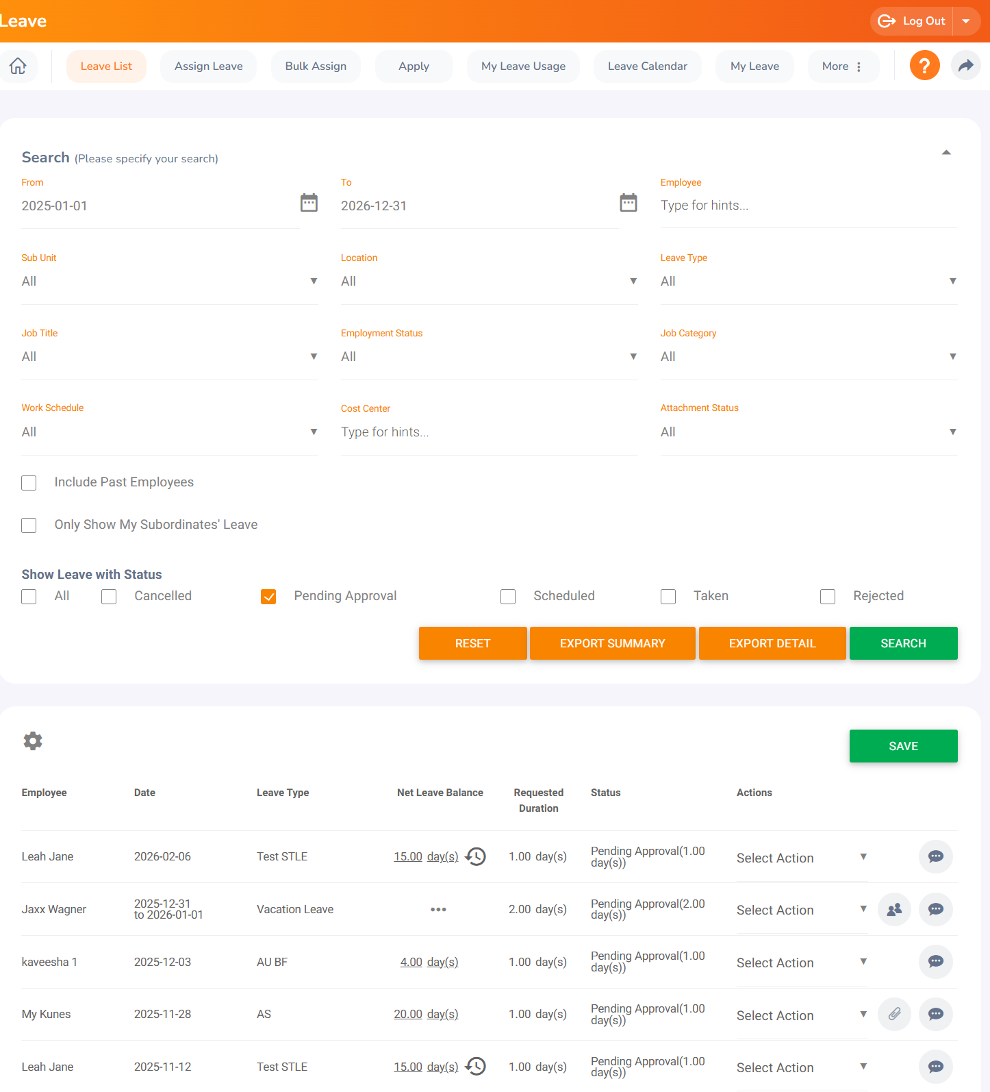Open the orange help question mark icon
The width and height of the screenshot is (990, 1092).
point(924,66)
